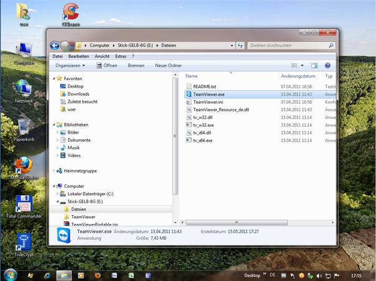Viewport: 376px width, 281px height.
Task: Open the Bearbeiten menu
Action: [78, 57]
